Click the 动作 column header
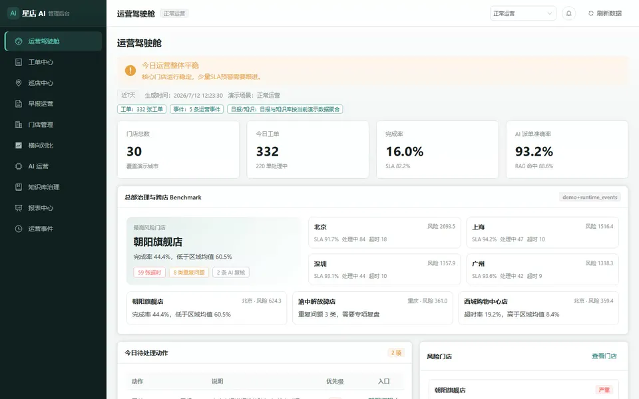Screen dimensions: 639x399 click(137, 381)
